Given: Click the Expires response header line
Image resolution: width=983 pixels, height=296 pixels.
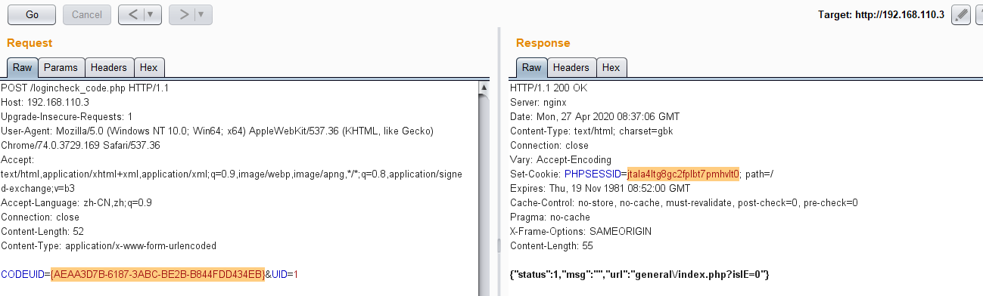Looking at the screenshot, I should pos(600,189).
